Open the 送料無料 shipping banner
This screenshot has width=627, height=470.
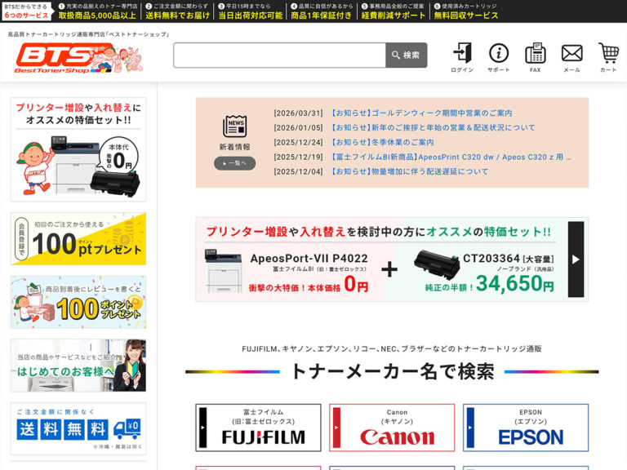pyautogui.click(x=78, y=429)
